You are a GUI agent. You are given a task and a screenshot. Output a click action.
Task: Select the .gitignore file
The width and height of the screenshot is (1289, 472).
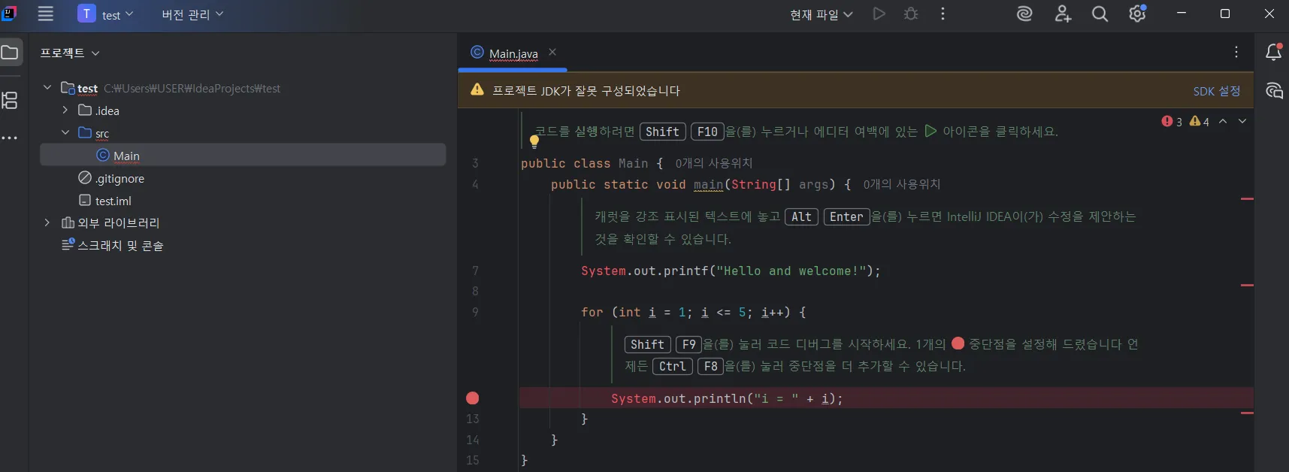[x=111, y=178]
